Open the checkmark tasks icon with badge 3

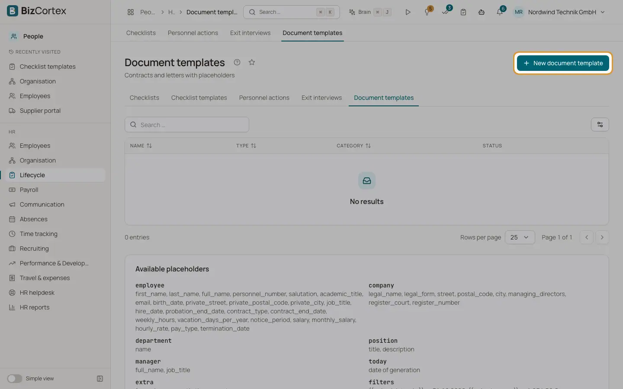pos(446,12)
